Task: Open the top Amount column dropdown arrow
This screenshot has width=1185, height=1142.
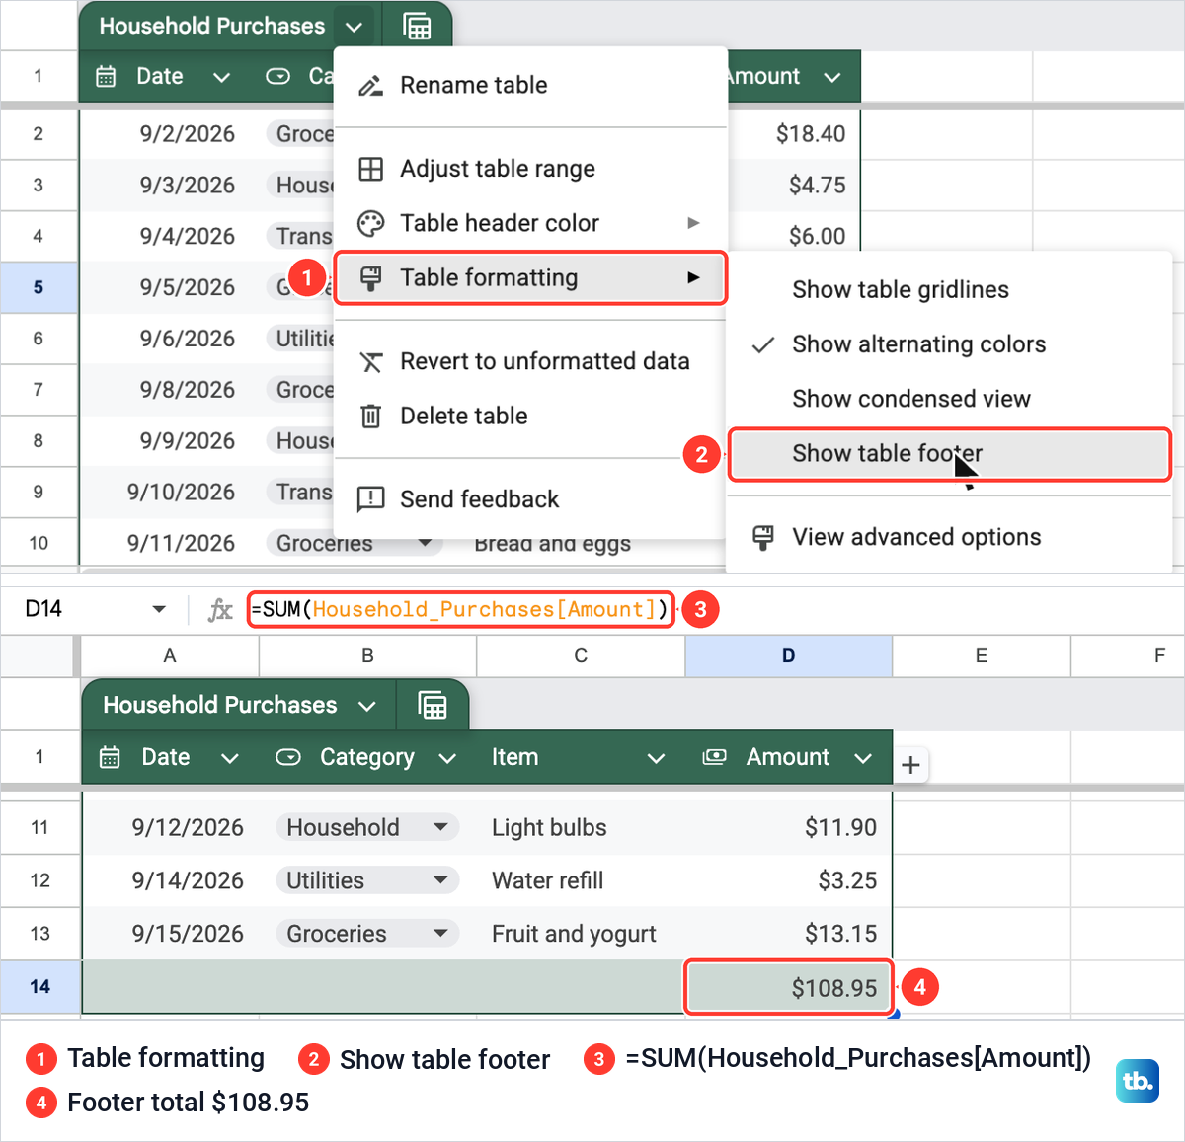Action: [x=832, y=77]
